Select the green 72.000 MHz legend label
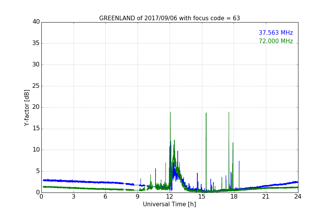The width and height of the screenshot is (331, 220). pos(276,41)
